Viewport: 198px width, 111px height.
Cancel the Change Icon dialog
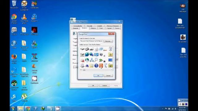click(108, 76)
